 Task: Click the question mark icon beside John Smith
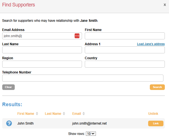tap(9, 123)
